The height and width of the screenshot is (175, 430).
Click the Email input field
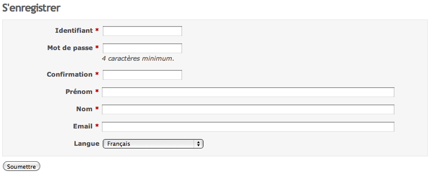point(248,127)
